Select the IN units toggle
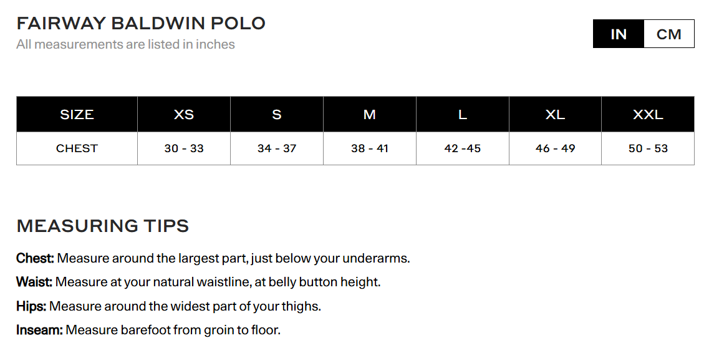This screenshot has height=348, width=709. (618, 34)
